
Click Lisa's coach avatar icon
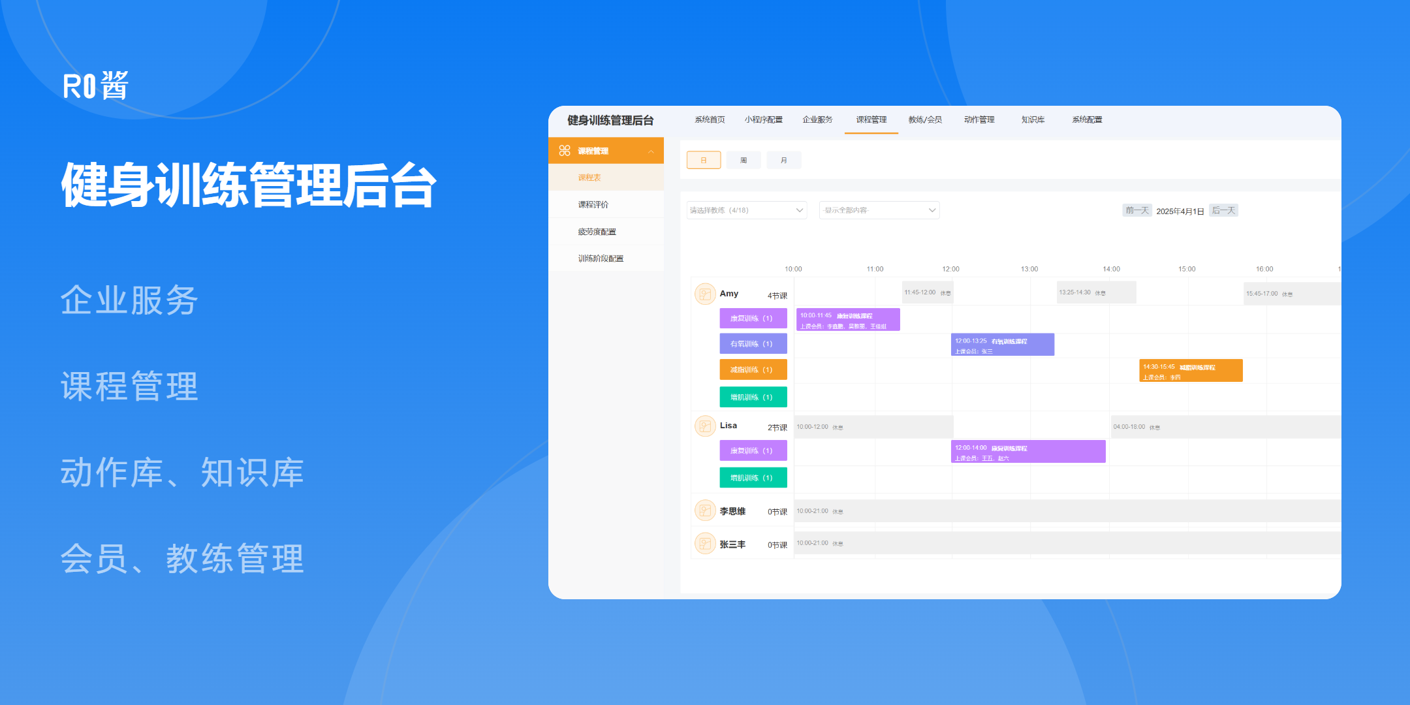(x=705, y=426)
